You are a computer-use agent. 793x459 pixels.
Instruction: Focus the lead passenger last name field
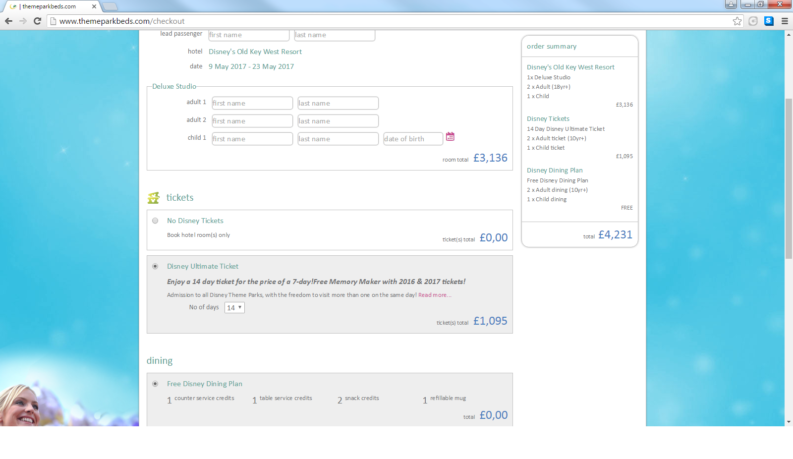pos(335,35)
